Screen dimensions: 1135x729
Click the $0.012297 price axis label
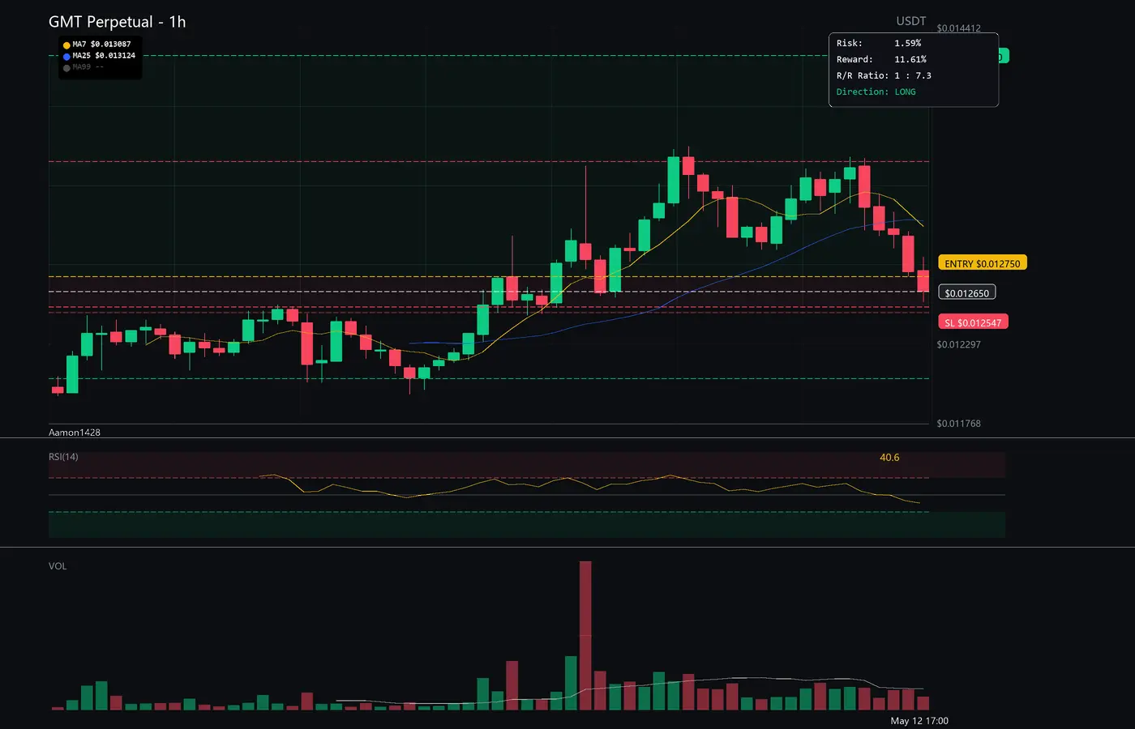958,345
